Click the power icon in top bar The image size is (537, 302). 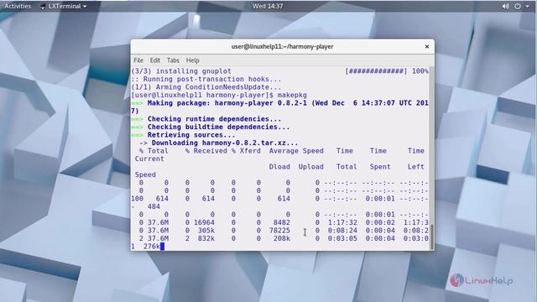pyautogui.click(x=518, y=6)
